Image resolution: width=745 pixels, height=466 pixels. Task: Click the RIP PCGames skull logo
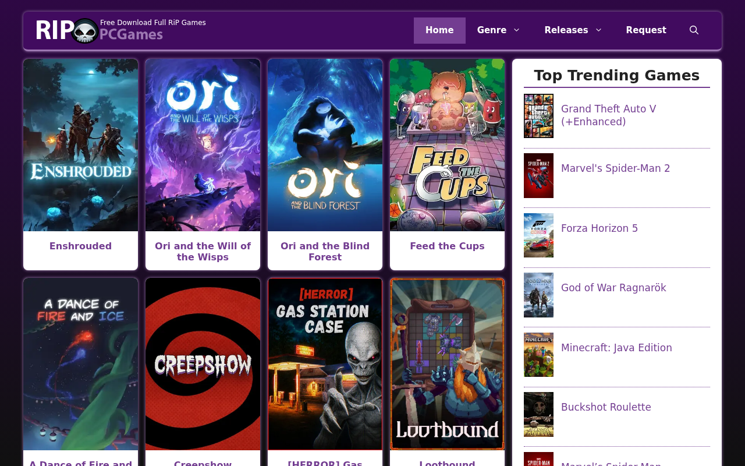(100, 31)
